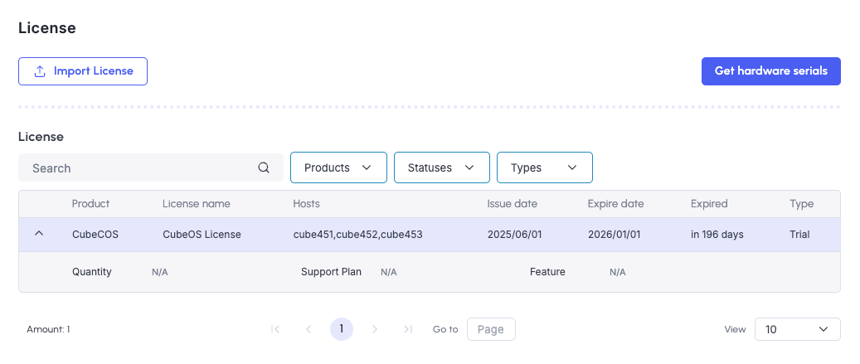Click the Support Plan label
The height and width of the screenshot is (364, 860).
[x=331, y=272]
